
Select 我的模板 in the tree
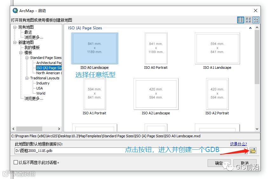(32, 47)
